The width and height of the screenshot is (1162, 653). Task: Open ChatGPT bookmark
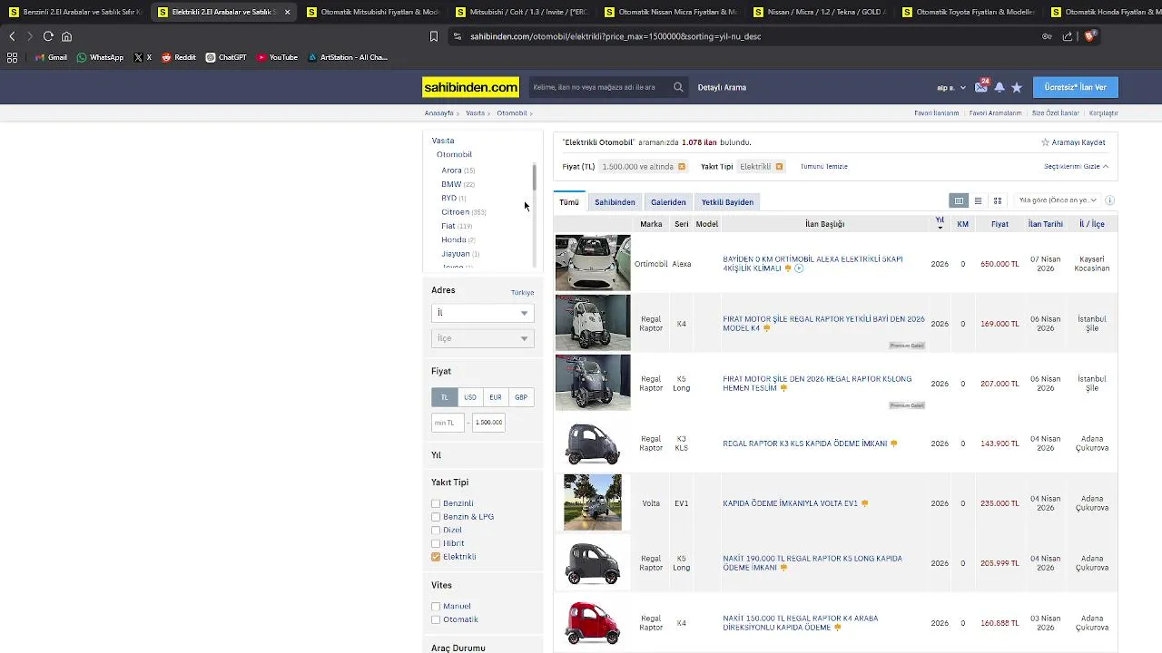226,57
